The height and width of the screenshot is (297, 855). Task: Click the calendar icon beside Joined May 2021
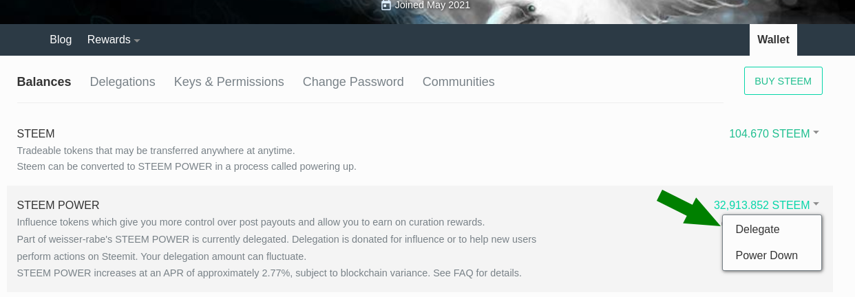[386, 5]
